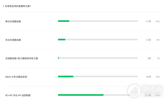
Task: Click the tiny green bar at 1%
Action: tap(58, 58)
